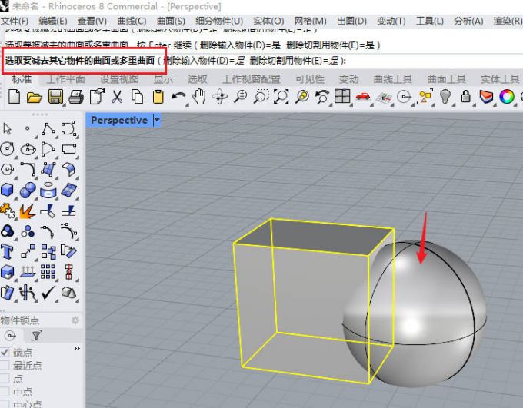The image size is (523, 408).
Task: Select the Ellipse tool
Action: click(28, 149)
